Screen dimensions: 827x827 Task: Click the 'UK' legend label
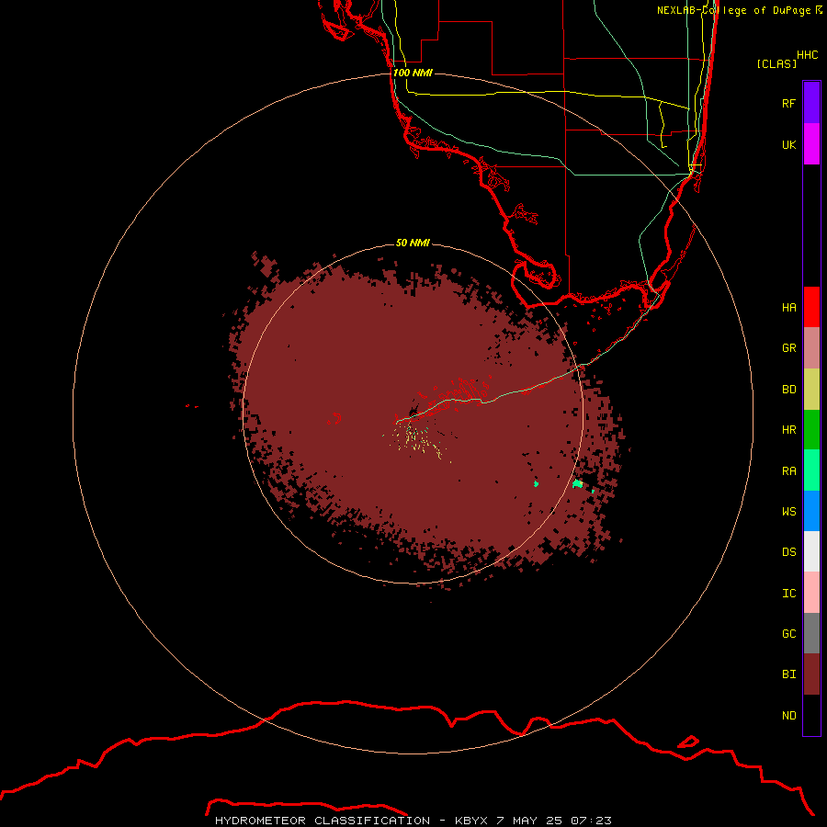click(x=788, y=144)
